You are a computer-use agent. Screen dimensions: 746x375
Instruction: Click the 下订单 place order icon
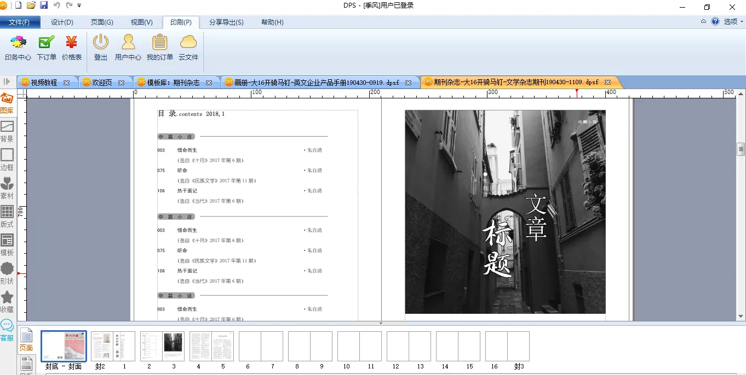coord(47,48)
